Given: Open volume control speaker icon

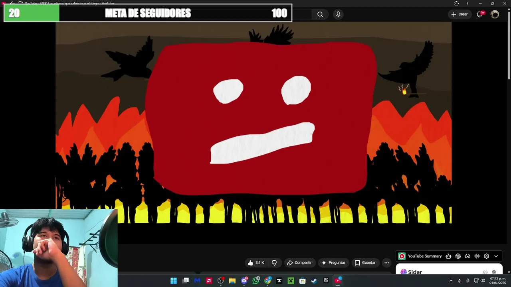Looking at the screenshot, I should (x=483, y=281).
